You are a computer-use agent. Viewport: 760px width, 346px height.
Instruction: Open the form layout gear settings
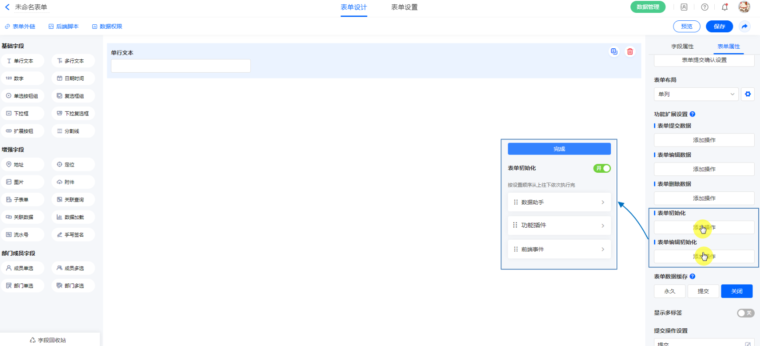click(748, 94)
